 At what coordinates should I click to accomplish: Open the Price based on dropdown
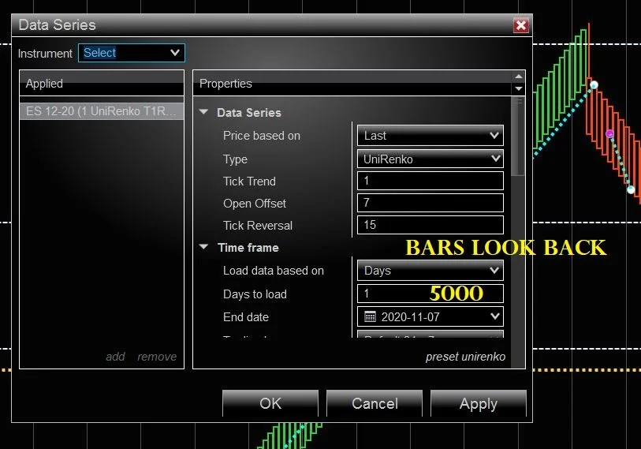[x=430, y=136]
